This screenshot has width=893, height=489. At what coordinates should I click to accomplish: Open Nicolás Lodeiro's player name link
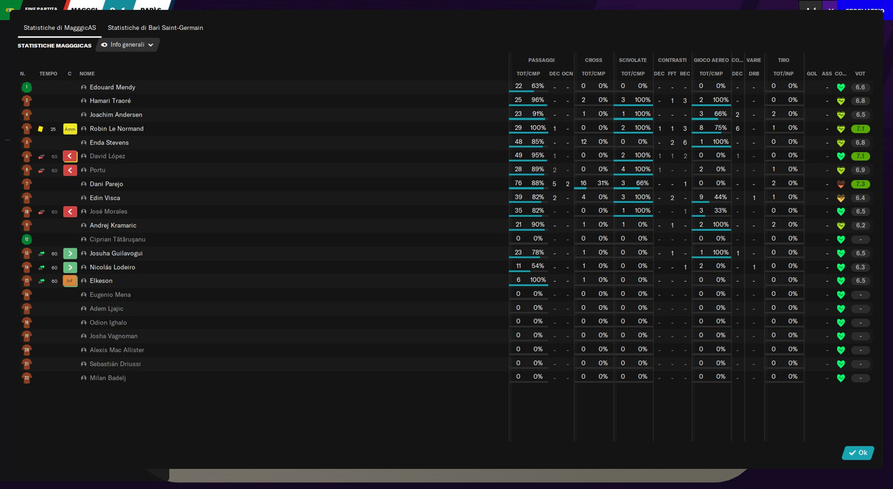coord(112,267)
